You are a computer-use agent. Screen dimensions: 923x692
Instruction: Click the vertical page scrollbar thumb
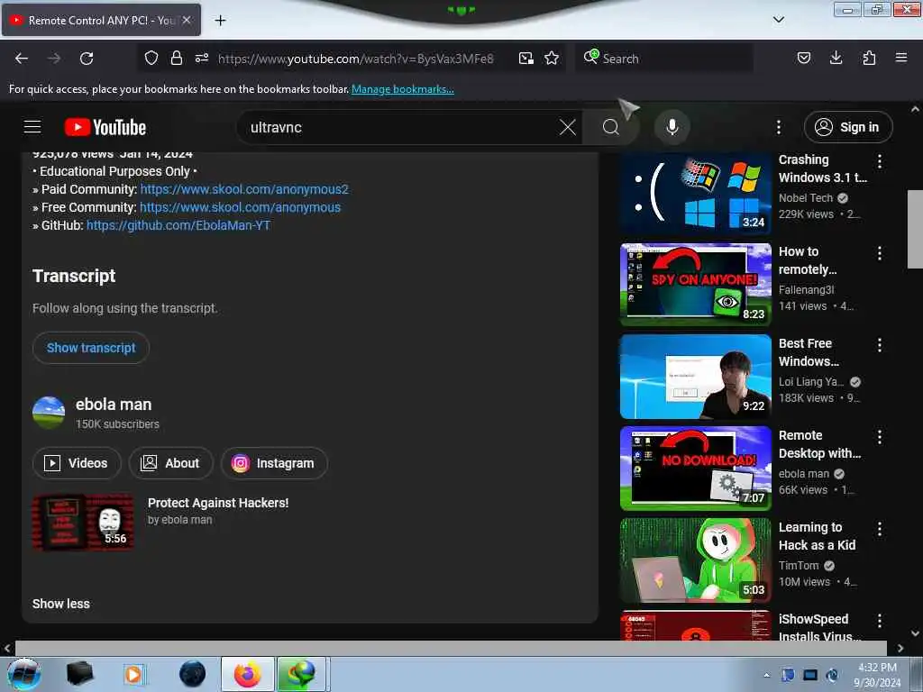916,229
